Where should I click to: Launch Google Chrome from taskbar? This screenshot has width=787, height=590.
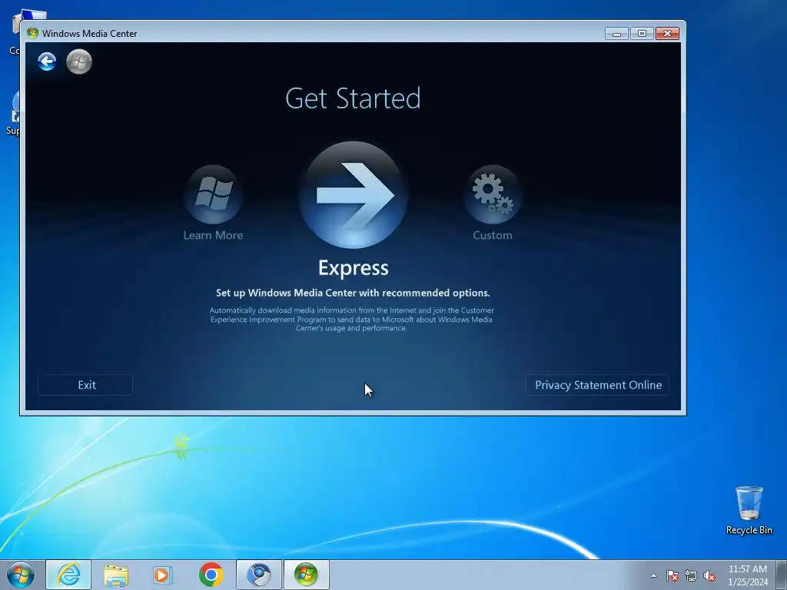tap(211, 575)
